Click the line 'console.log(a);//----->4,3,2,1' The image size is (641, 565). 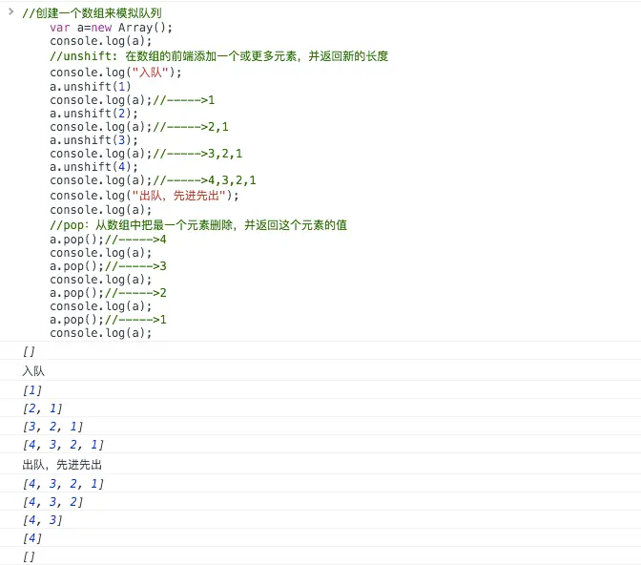(153, 180)
